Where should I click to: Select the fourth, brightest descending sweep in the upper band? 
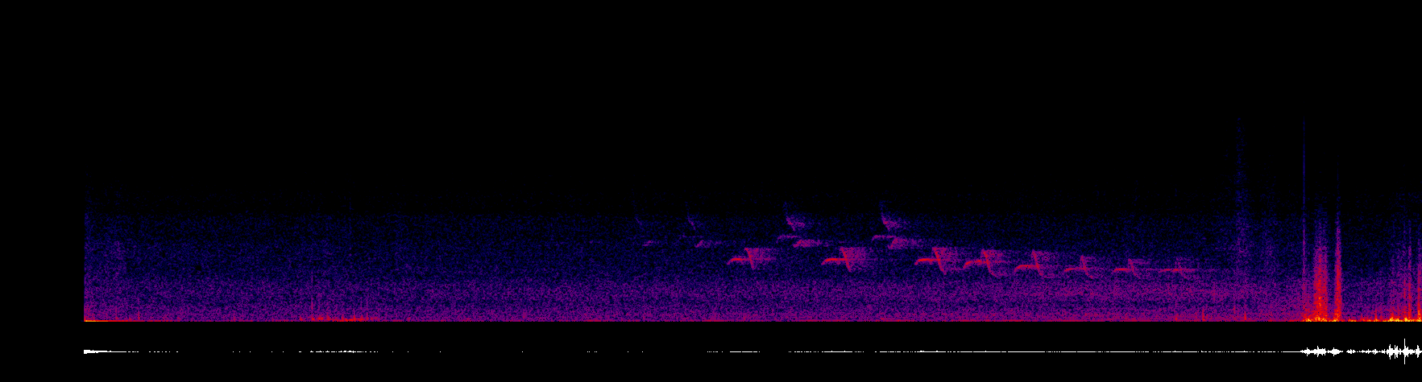893,216
